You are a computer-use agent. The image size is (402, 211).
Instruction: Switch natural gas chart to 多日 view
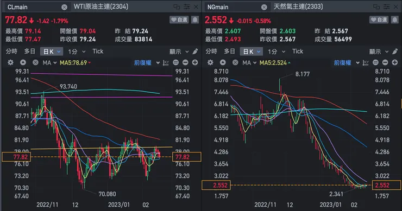click(229, 51)
